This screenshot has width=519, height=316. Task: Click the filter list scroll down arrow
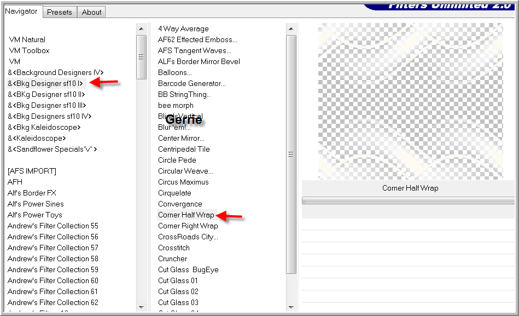tap(291, 307)
